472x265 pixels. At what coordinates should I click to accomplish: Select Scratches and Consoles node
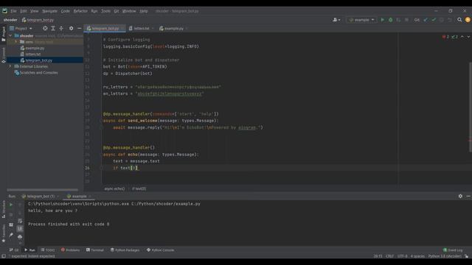point(38,73)
